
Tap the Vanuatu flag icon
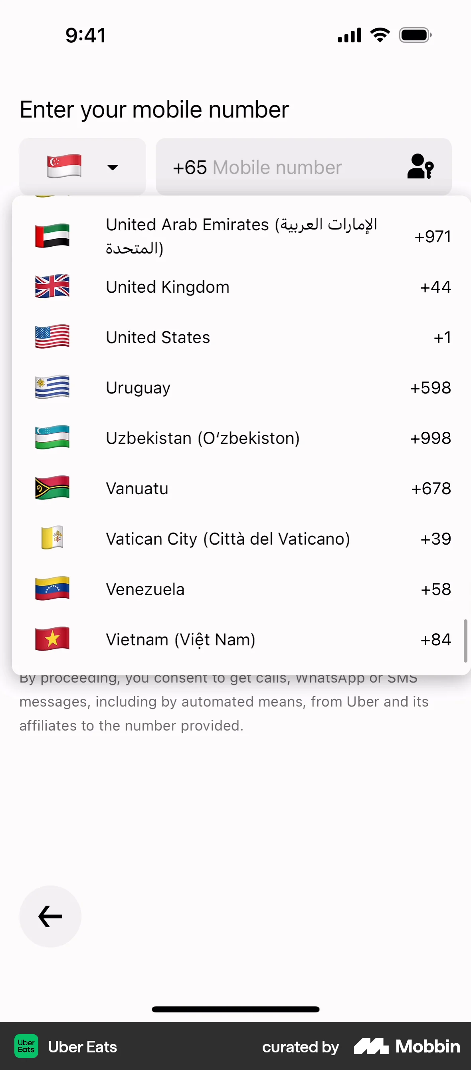pos(52,488)
